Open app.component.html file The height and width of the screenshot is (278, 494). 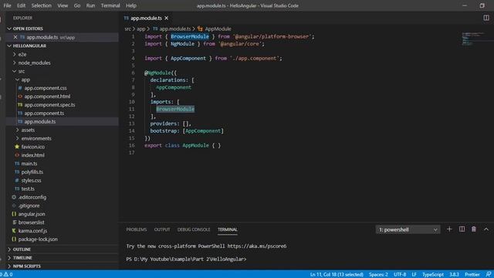pyautogui.click(x=47, y=97)
